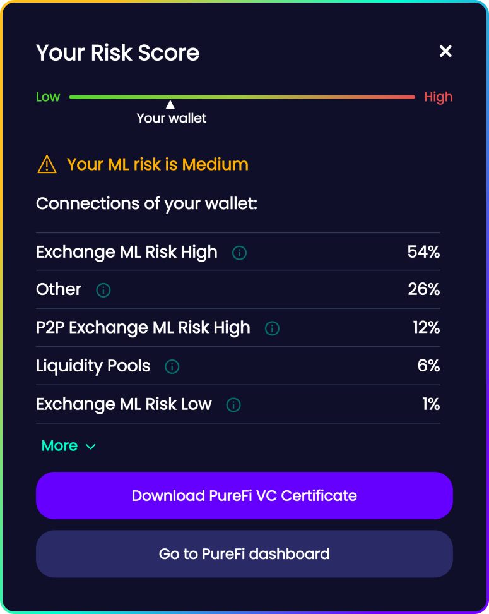Click the 54% connection value
489x614 pixels.
pos(423,252)
